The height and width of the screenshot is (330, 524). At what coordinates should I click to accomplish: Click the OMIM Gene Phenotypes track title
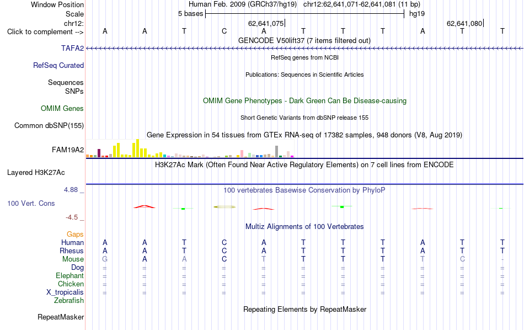click(x=304, y=100)
